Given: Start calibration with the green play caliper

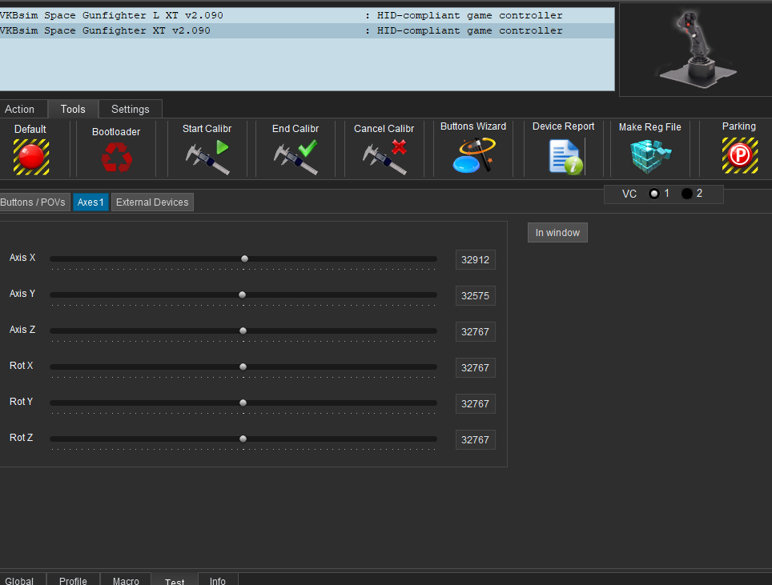Looking at the screenshot, I should 207,157.
